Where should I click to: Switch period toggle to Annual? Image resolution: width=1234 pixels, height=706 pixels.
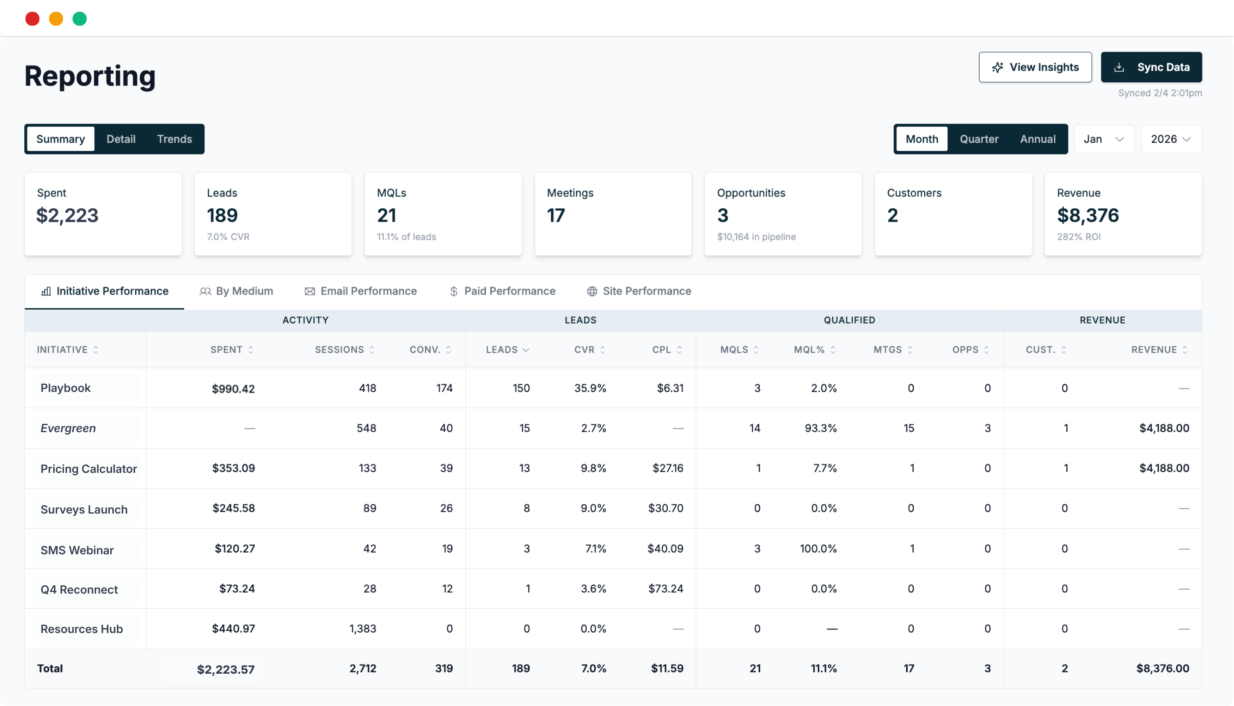coord(1038,139)
